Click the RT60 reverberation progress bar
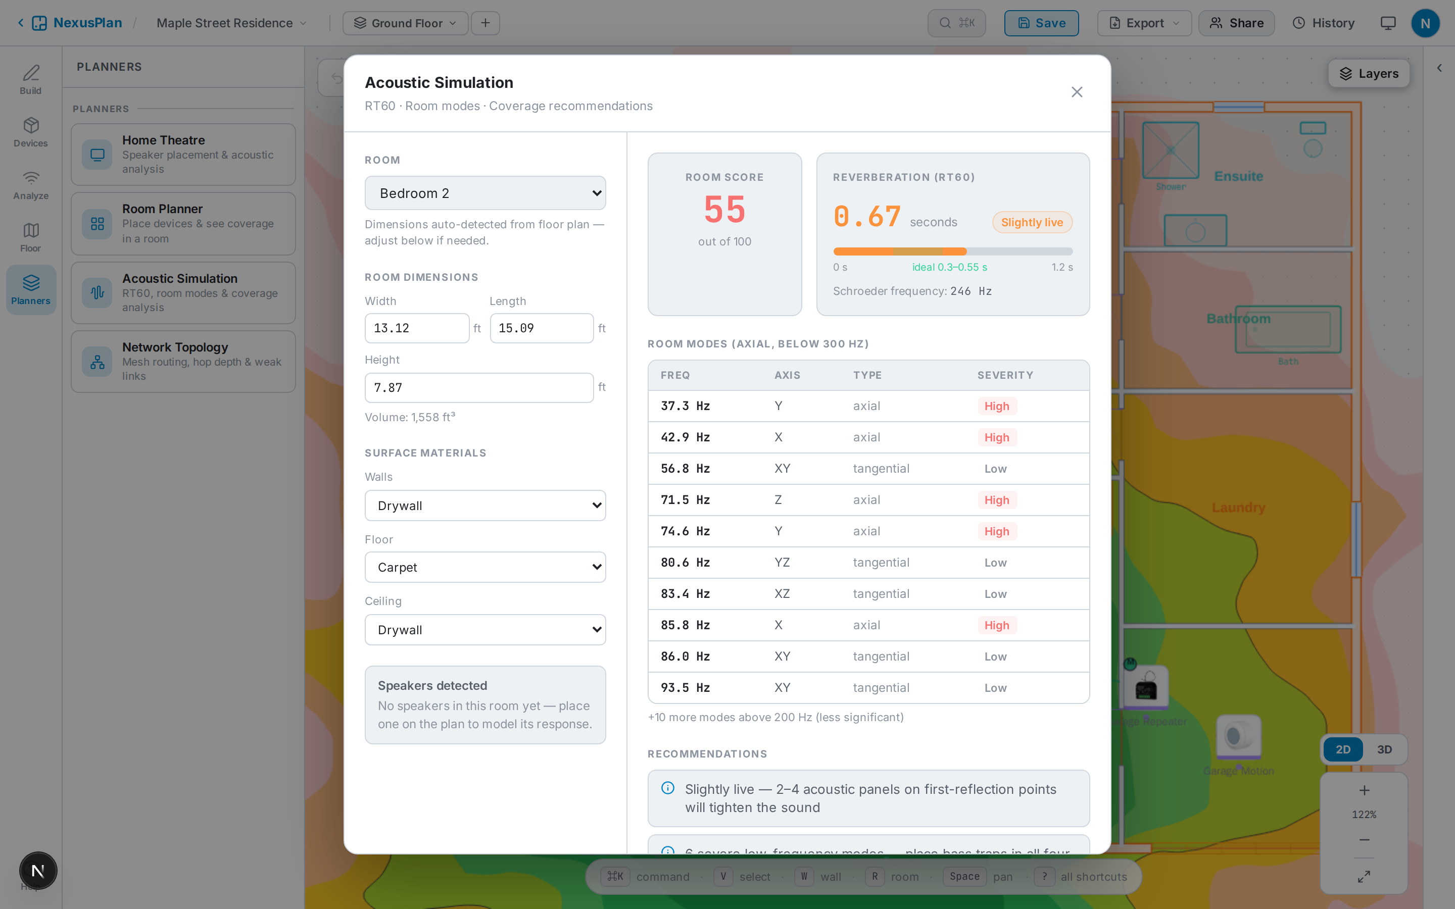Image resolution: width=1455 pixels, height=909 pixels. click(953, 251)
